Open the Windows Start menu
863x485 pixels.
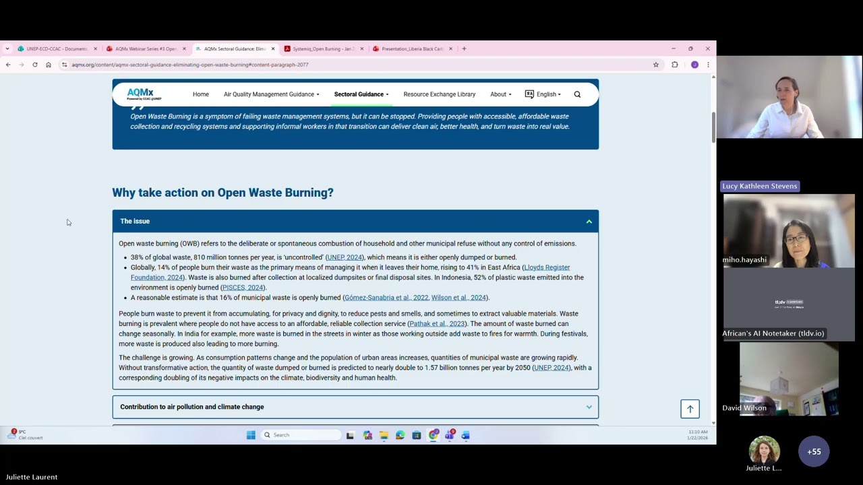(251, 435)
